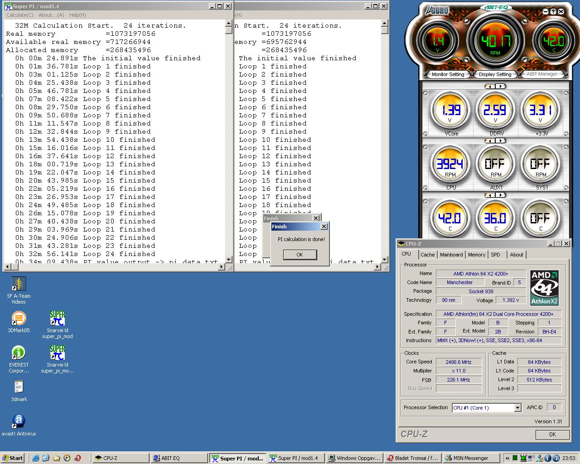Image resolution: width=580 pixels, height=464 pixels.
Task: Click the VCore 1.39 voltage dial
Action: [x=450, y=111]
